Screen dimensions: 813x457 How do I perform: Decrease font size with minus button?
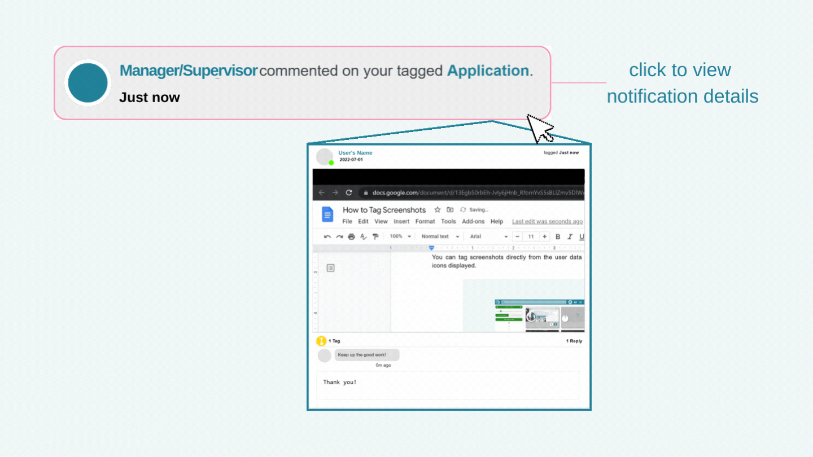coord(517,237)
